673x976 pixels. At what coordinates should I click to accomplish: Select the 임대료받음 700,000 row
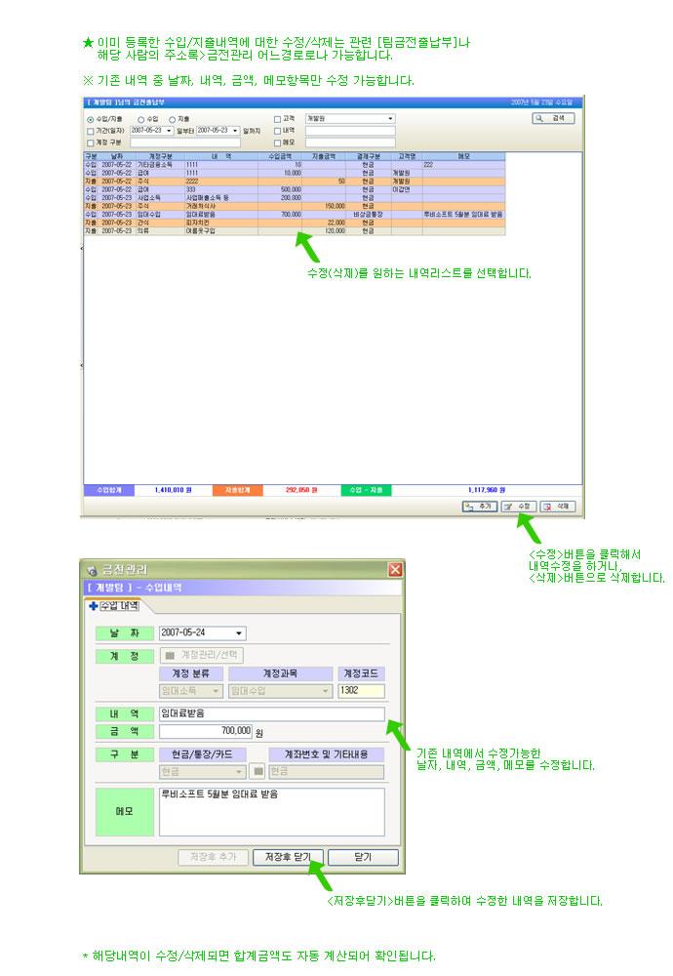[x=295, y=214]
